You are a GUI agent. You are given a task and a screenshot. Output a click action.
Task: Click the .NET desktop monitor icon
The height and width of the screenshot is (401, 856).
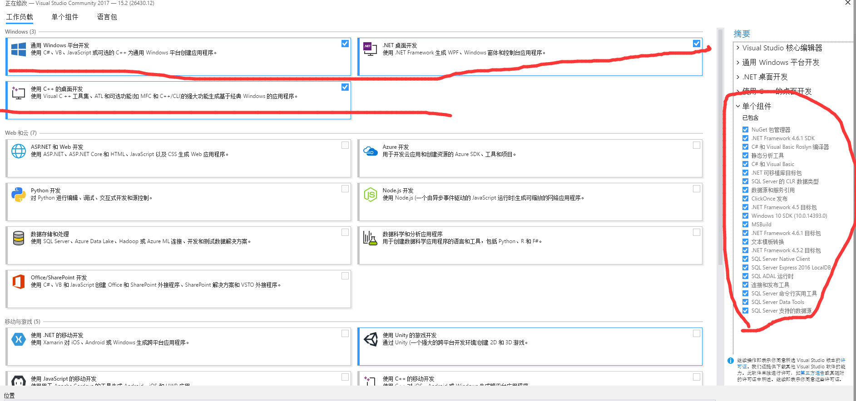pyautogui.click(x=370, y=48)
